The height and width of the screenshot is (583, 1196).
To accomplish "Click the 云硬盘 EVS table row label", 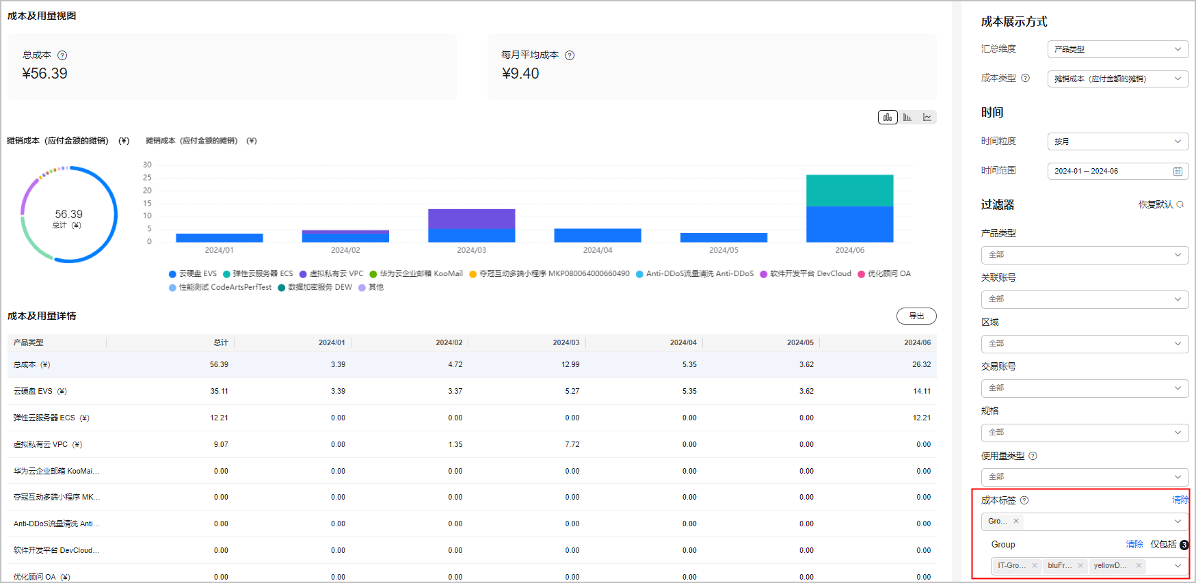I will coord(40,392).
